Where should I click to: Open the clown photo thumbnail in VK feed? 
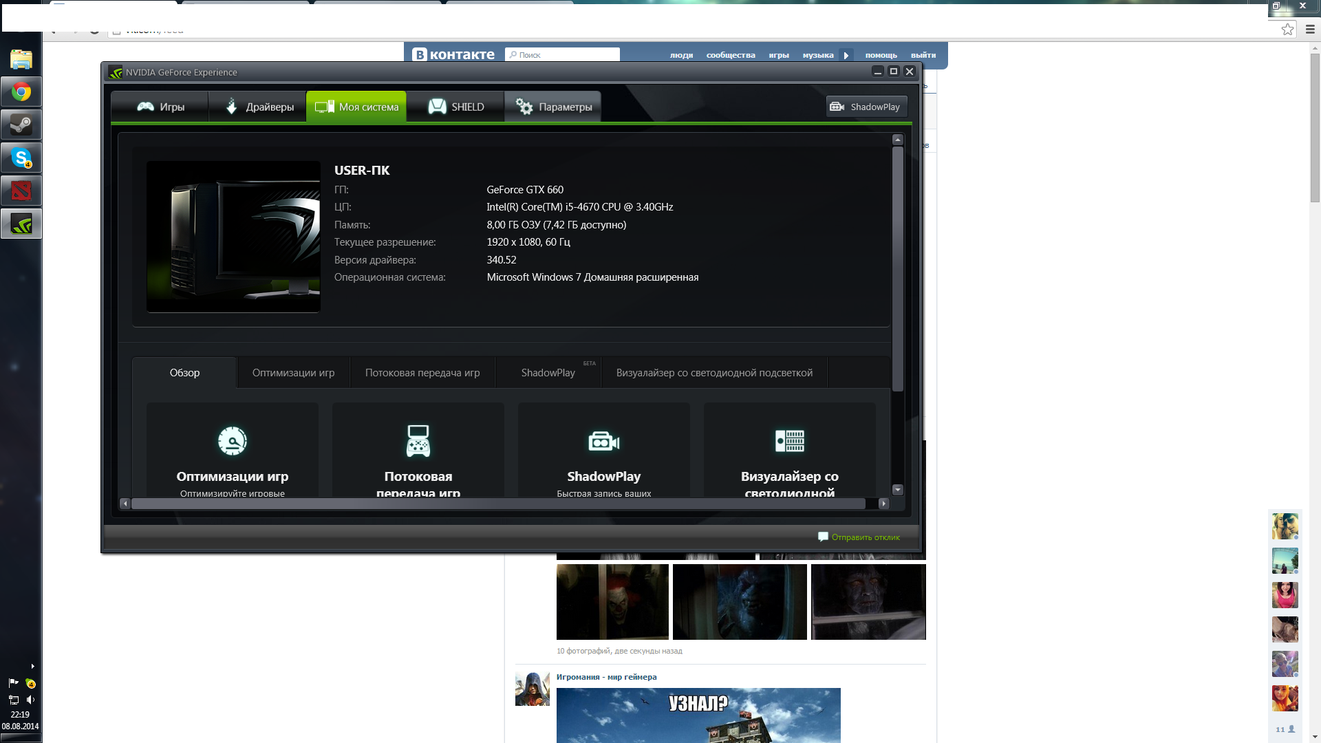tap(612, 602)
